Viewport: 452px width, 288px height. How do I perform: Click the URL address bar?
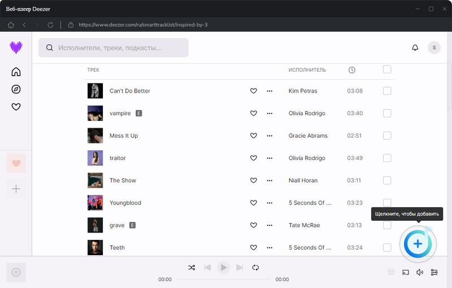tap(143, 25)
